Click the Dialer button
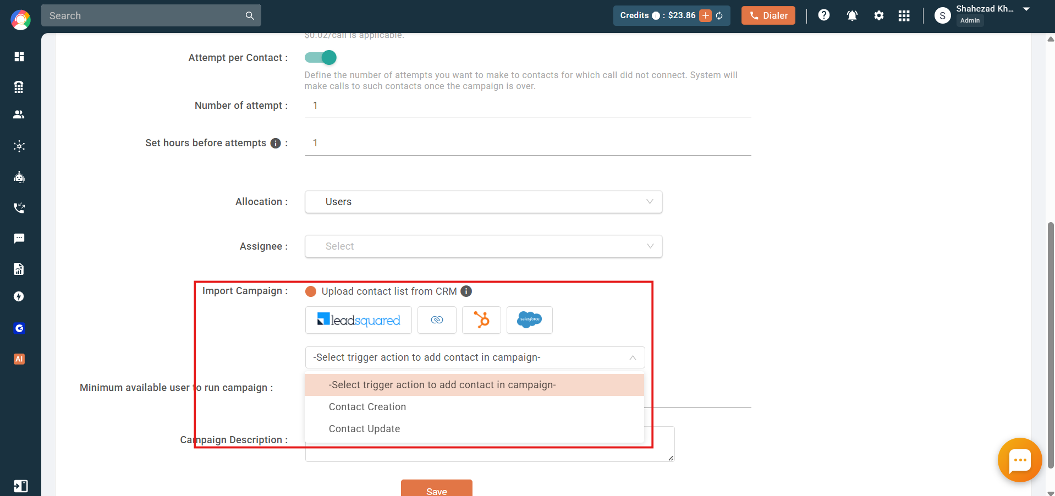This screenshot has width=1055, height=496. pos(768,15)
